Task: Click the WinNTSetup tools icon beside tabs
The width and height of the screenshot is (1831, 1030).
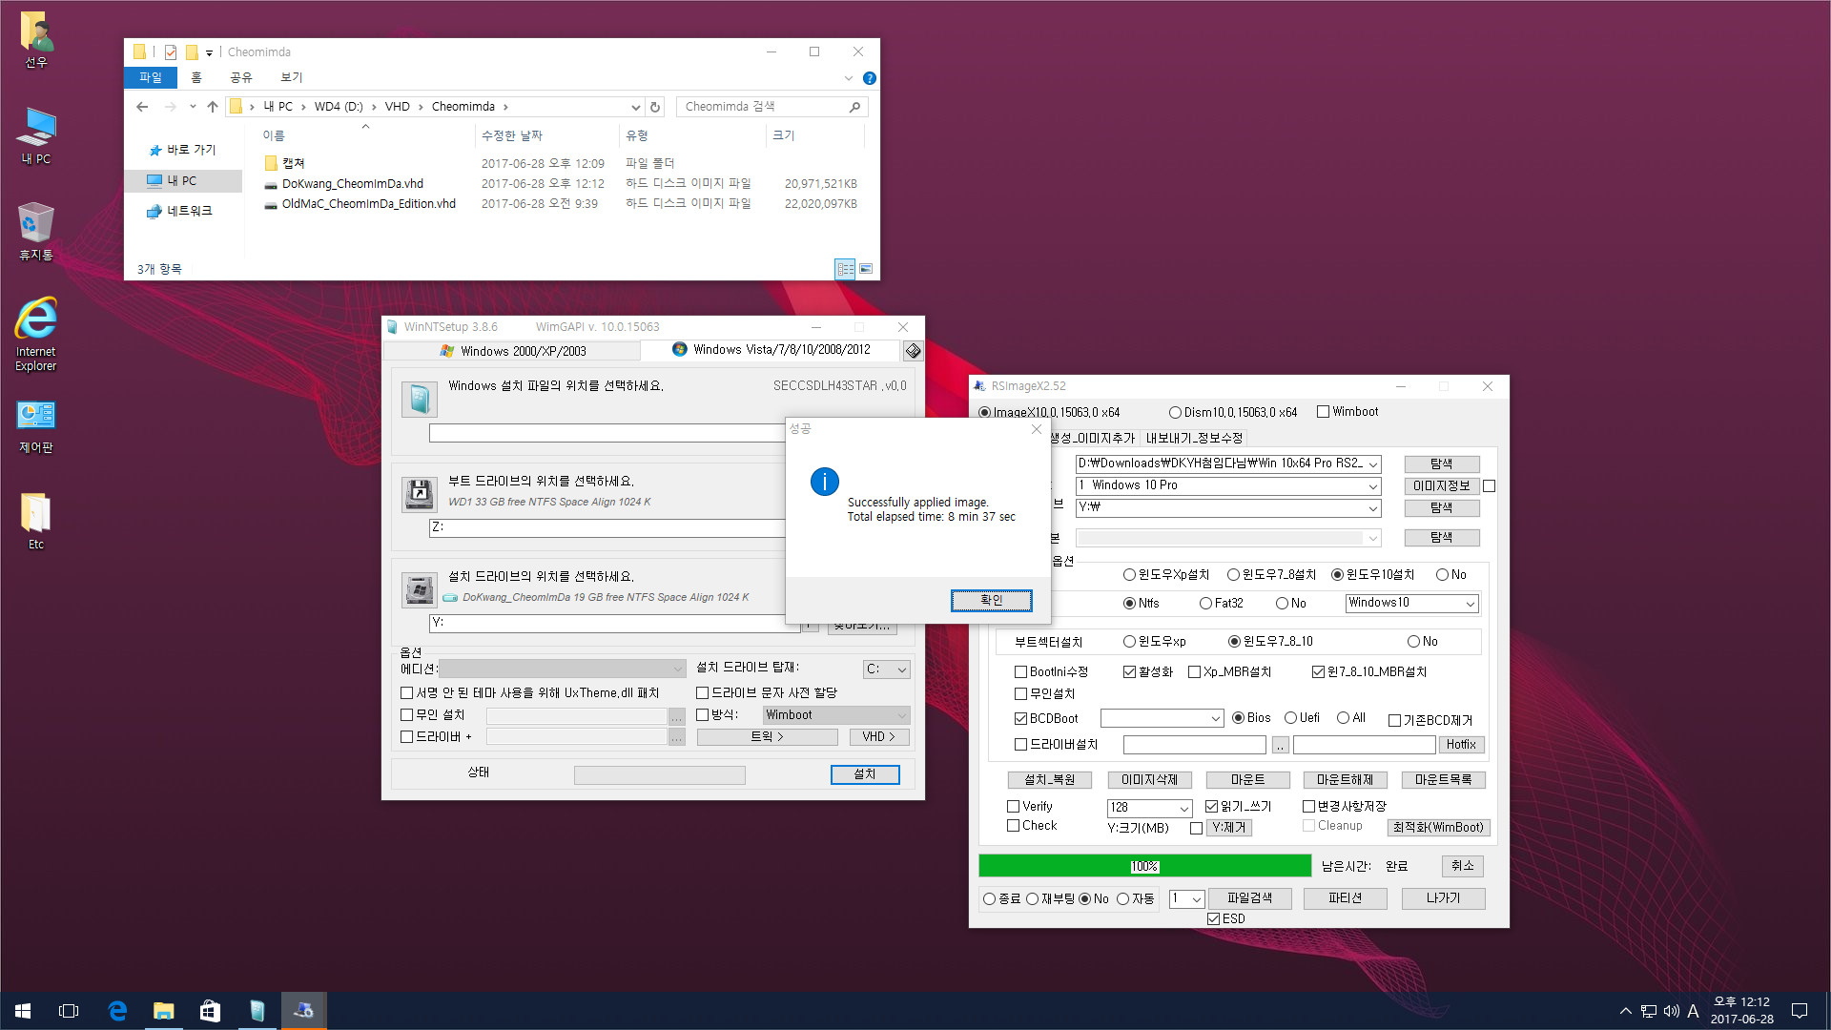Action: [x=913, y=351]
